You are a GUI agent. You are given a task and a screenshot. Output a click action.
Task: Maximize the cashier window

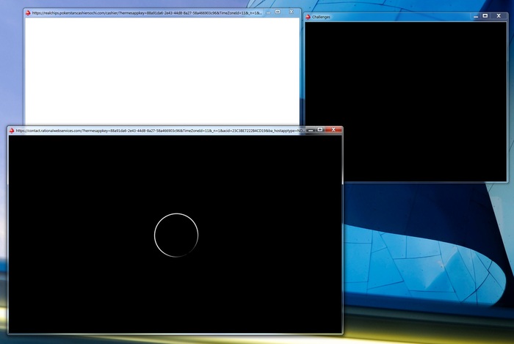pos(278,12)
